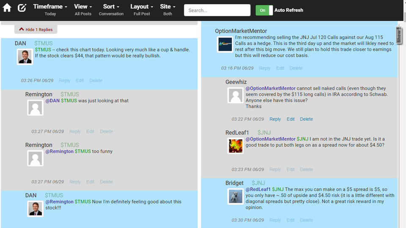Open the @DAN mention in Remington's reply
406x228 pixels.
[x=52, y=100]
